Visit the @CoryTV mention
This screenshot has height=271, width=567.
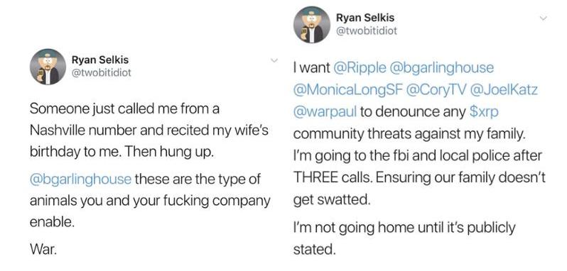436,90
